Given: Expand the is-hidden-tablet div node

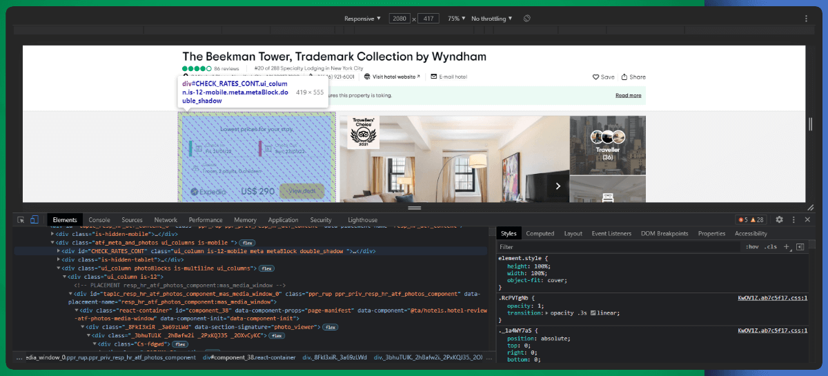Looking at the screenshot, I should point(58,259).
